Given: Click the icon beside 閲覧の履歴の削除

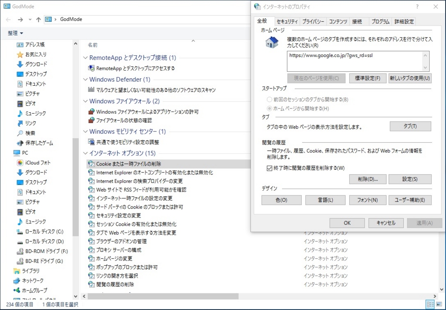Looking at the screenshot, I should pyautogui.click(x=91, y=284).
